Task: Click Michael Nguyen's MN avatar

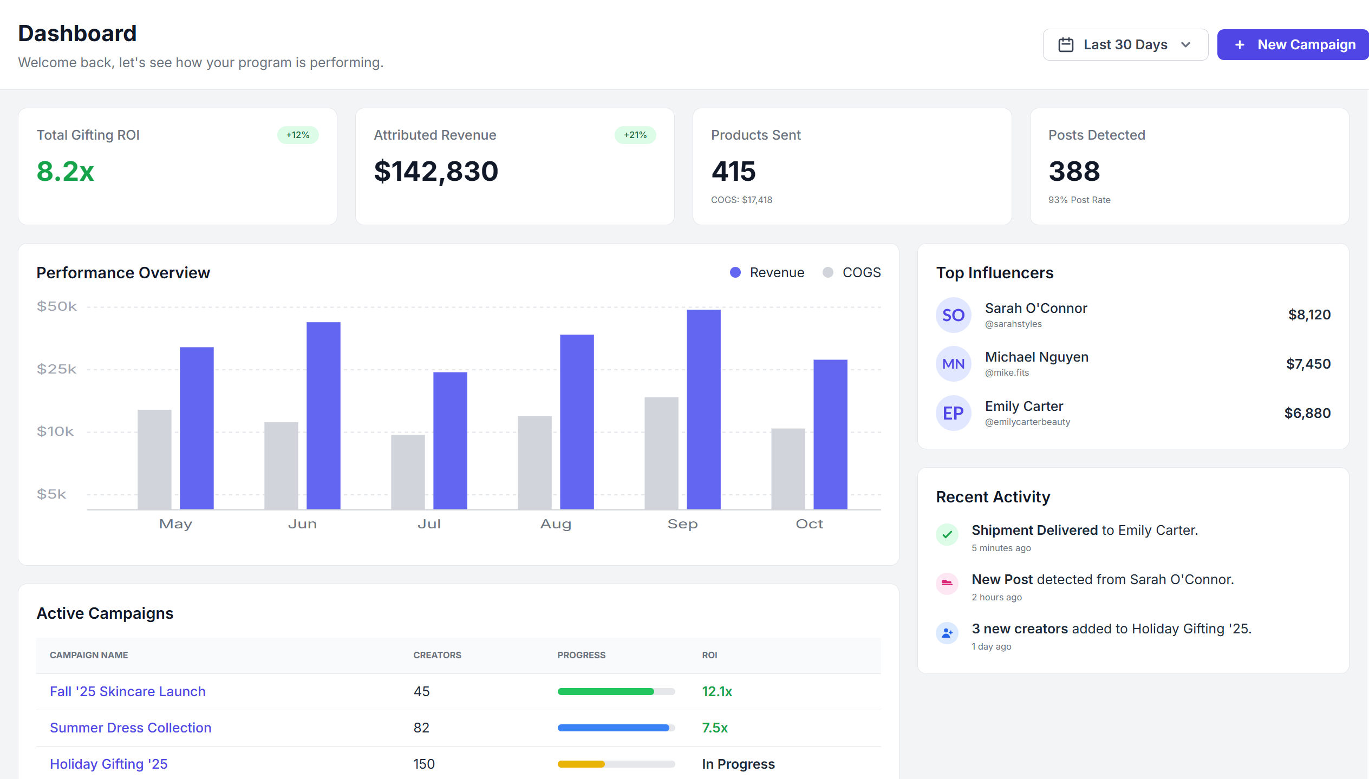Action: pos(953,364)
